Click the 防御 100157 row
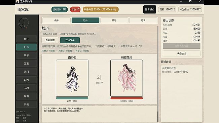 pos(182,41)
